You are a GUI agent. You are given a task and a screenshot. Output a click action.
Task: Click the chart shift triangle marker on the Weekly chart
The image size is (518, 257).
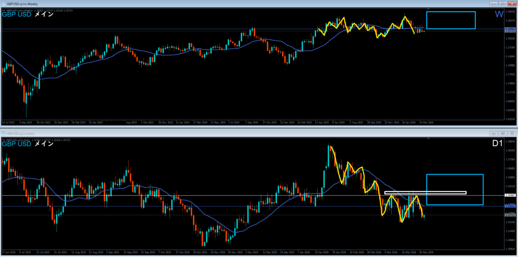429,9
